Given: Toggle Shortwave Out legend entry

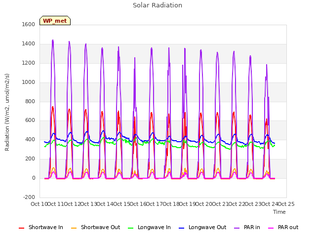Looking at the screenshot, I should (x=95, y=227).
